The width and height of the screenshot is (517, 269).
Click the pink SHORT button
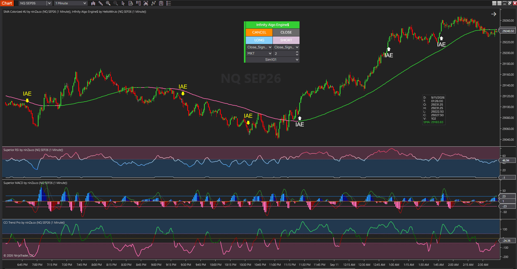(x=286, y=40)
